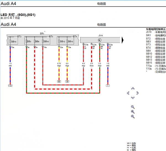The height and width of the screenshot is (151, 166).
Task: Click the 自 2015 年 7 月起 date line
Action: click(x=10, y=18)
